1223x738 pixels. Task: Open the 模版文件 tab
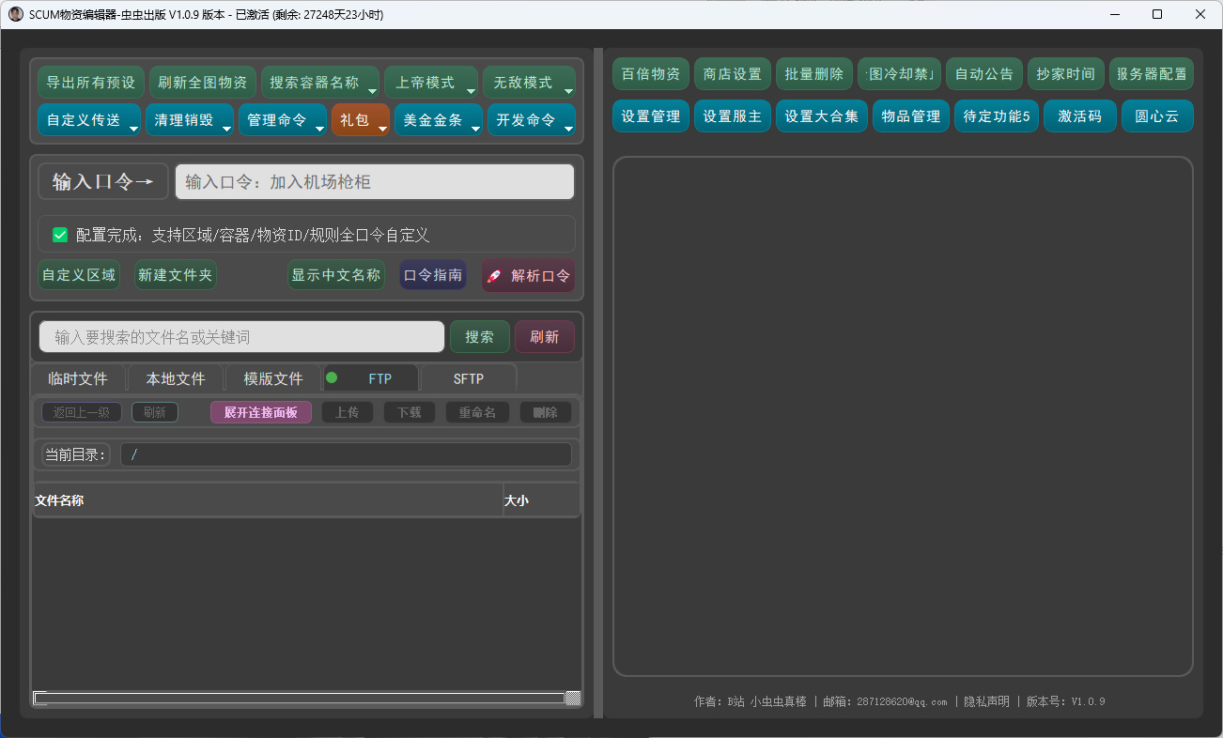click(273, 378)
